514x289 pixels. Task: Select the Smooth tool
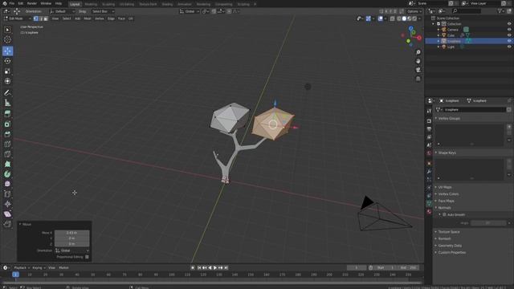tap(7, 184)
